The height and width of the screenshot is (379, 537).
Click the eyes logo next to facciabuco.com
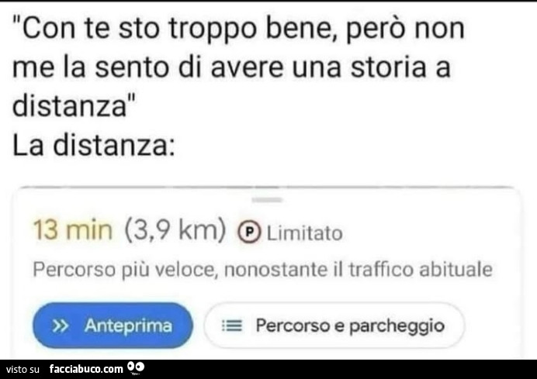pos(136,367)
